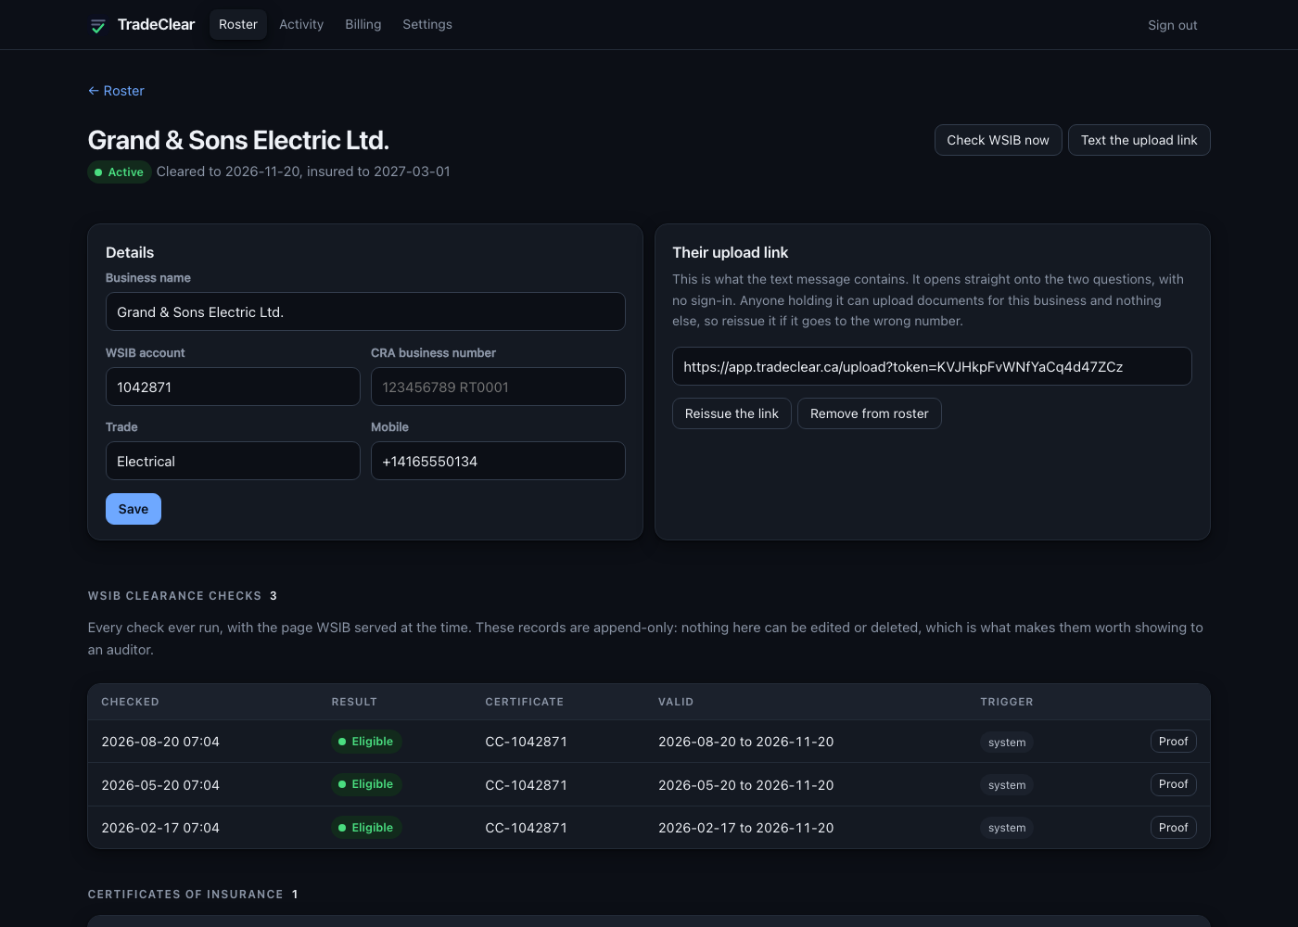Click certificate CC-1042871 in 2026-08-20 row
The image size is (1298, 927).
pyautogui.click(x=526, y=742)
